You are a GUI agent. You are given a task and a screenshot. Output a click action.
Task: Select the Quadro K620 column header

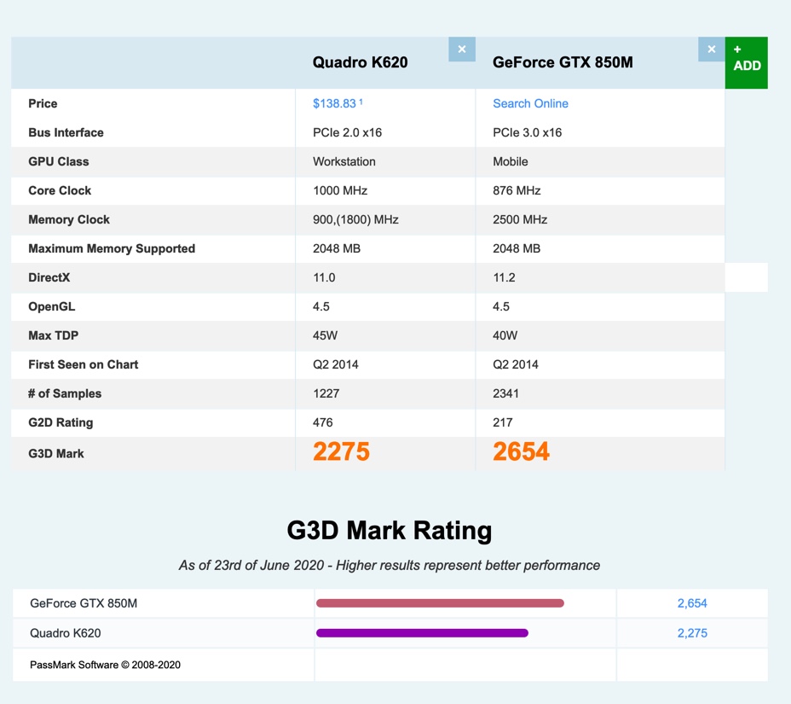point(361,62)
